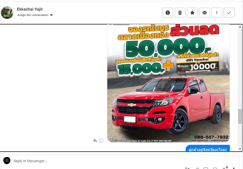Viewport: 243px width, 169px height.
Task: Star this conversation with the star icon
Action: [192, 13]
